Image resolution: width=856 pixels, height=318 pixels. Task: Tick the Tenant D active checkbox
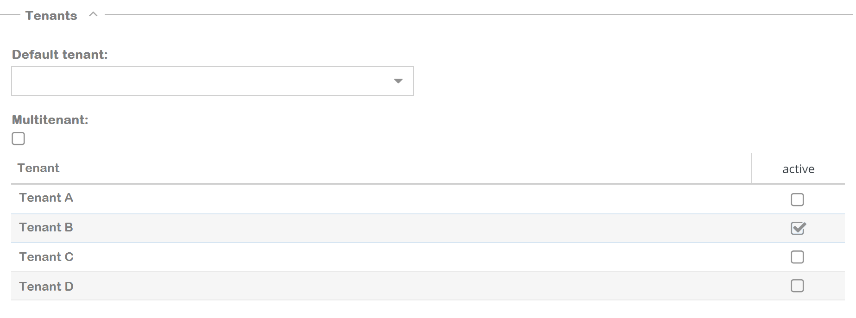tap(797, 286)
